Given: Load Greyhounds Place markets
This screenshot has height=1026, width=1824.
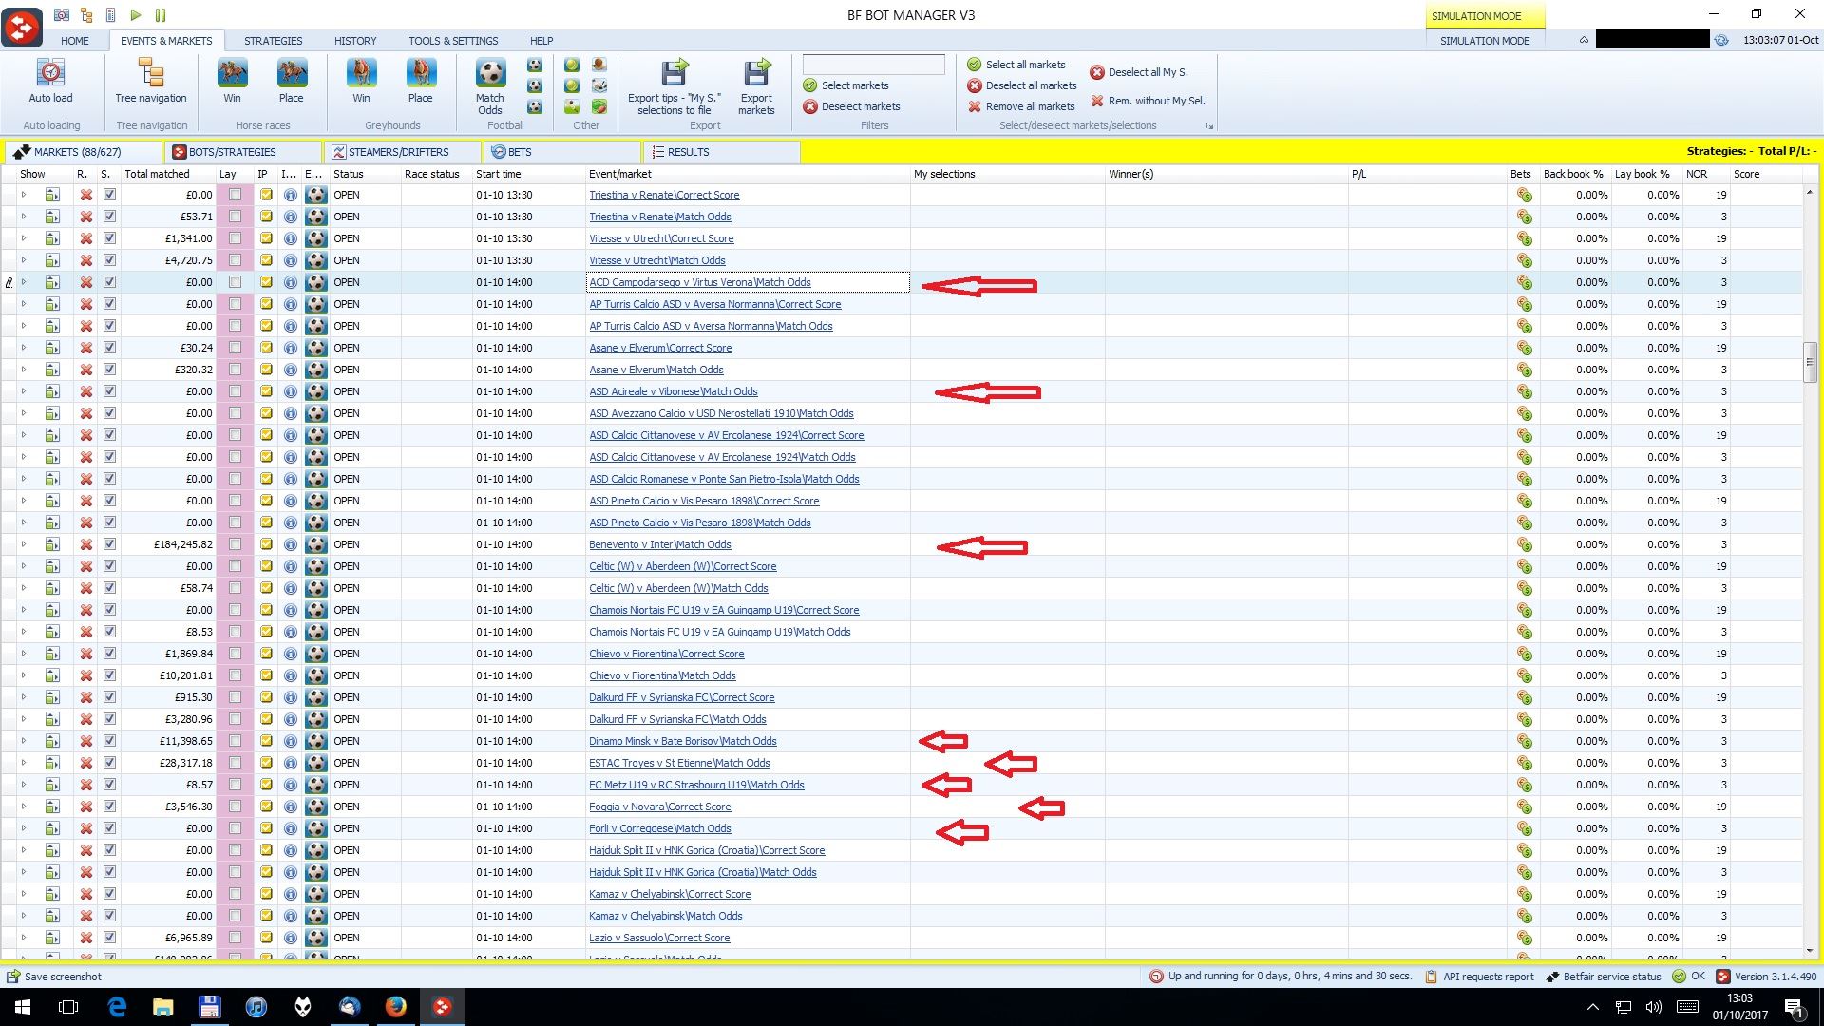Looking at the screenshot, I should (421, 81).
